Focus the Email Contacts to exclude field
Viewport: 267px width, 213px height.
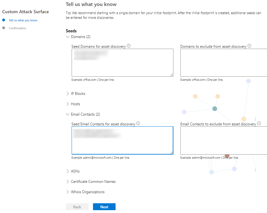[224, 140]
